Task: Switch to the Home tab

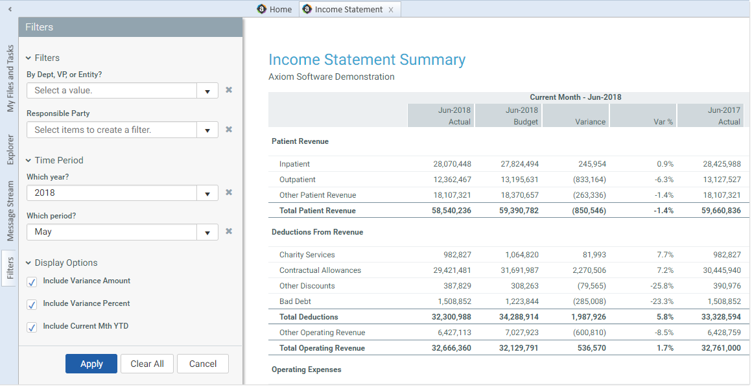Action: tap(274, 10)
